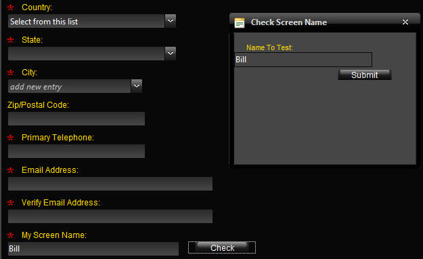Click the Primary Telephone label

(x=58, y=138)
